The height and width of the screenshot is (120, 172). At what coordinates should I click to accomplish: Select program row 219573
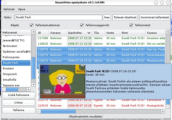pyautogui.click(x=101, y=61)
